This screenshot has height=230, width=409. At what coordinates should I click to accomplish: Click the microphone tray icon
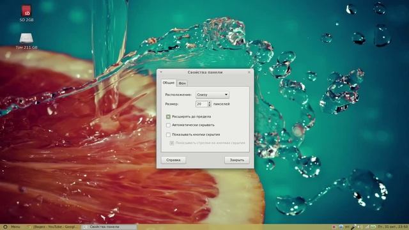click(353, 227)
